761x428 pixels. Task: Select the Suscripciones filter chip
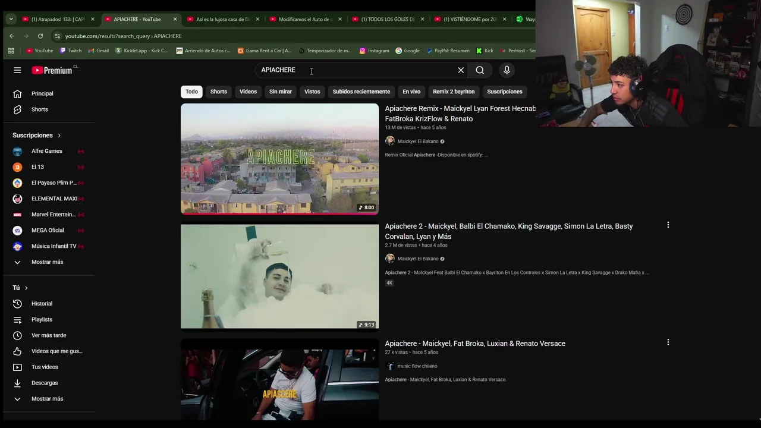coord(505,92)
